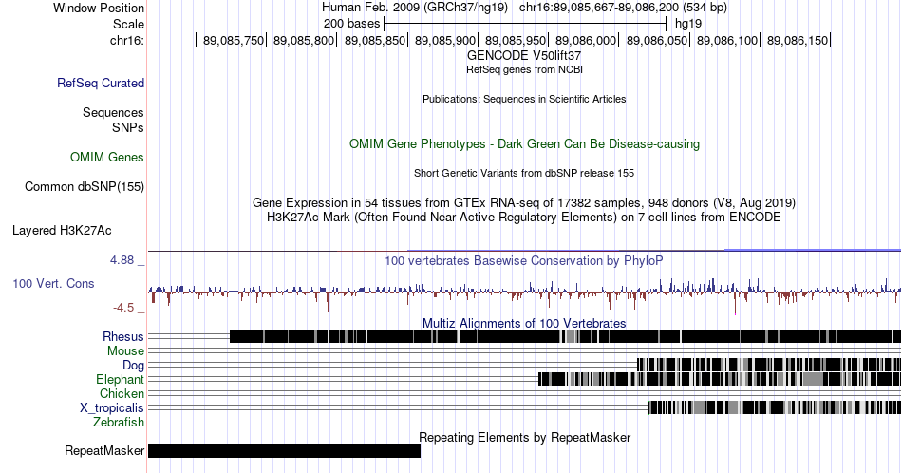Open the X_tropicalis alignment row label
The height and width of the screenshot is (473, 902).
pyautogui.click(x=112, y=408)
